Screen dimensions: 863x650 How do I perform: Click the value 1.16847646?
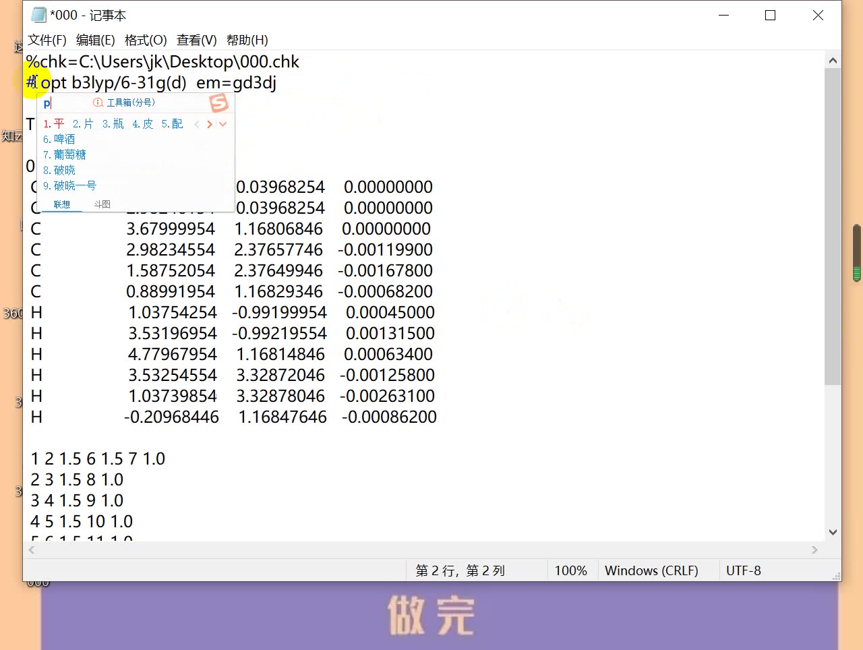(x=282, y=417)
